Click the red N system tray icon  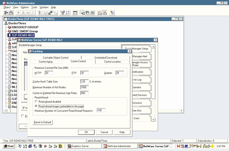pos(178,146)
